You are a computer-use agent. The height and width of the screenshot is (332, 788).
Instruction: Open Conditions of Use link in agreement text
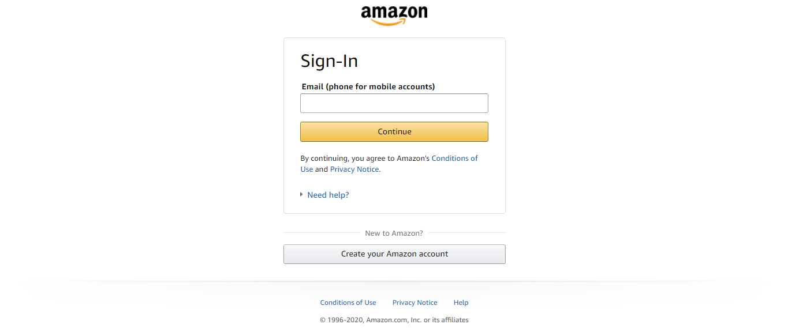[455, 158]
